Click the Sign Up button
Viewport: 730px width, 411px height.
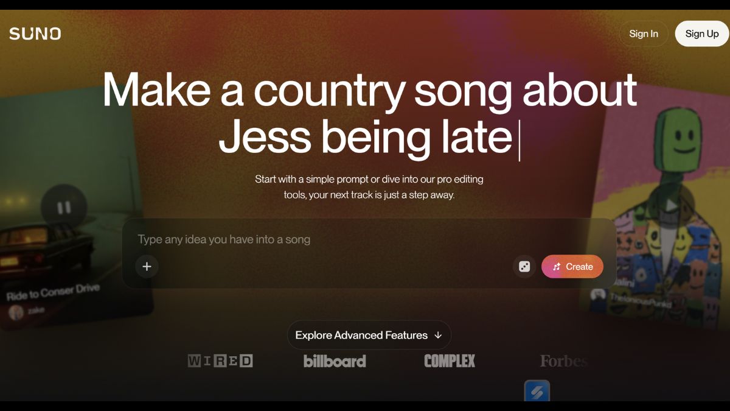coord(702,34)
